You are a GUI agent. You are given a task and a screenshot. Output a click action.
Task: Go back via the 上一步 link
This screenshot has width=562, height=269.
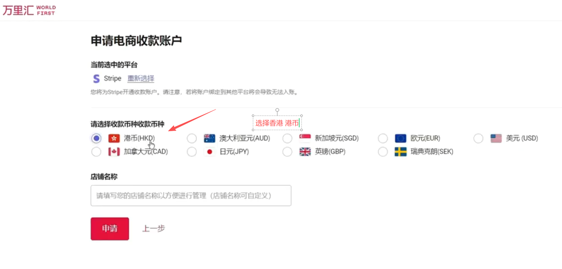pyautogui.click(x=153, y=229)
